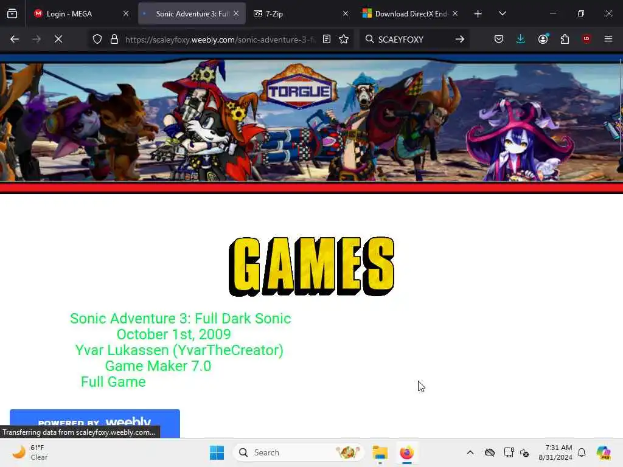Close the Sonic Adventure 3 tab
This screenshot has width=623, height=467.
click(x=237, y=14)
